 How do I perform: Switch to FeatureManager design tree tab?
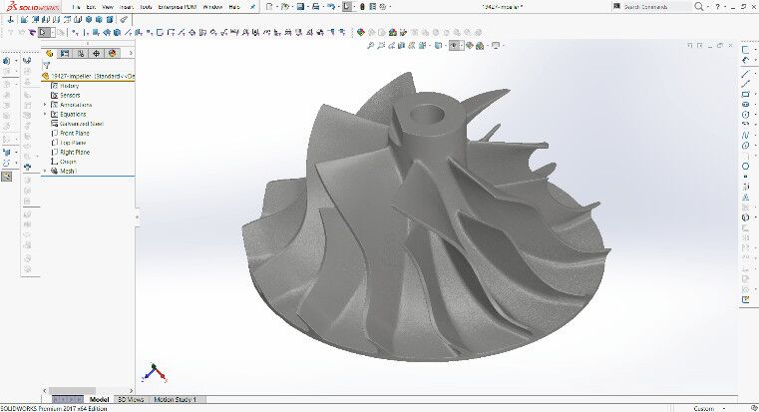coord(50,53)
